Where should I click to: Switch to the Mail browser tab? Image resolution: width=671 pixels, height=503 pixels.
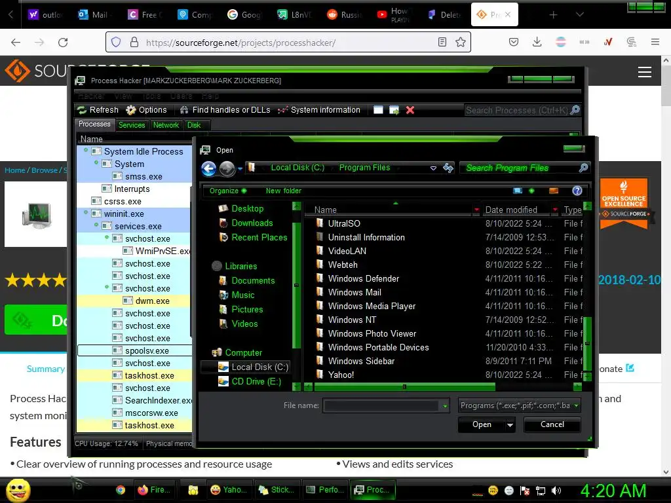94,14
